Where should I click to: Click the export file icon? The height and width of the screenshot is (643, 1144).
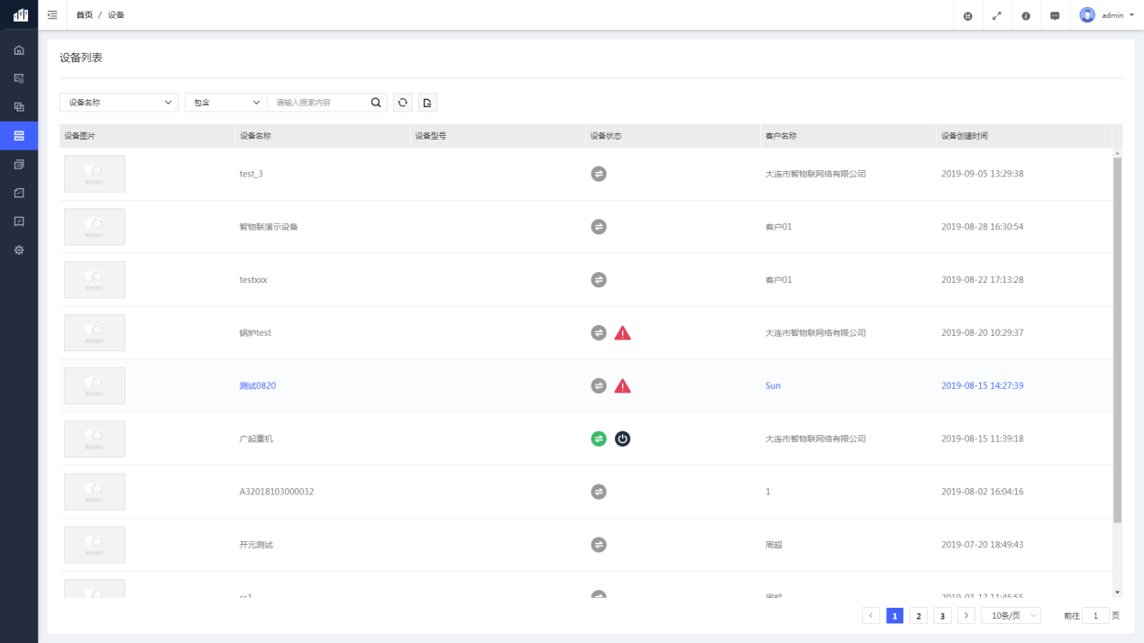(x=427, y=103)
